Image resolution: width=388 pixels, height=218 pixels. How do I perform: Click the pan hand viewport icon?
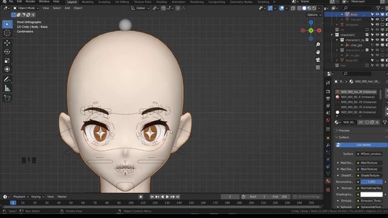coord(318,52)
